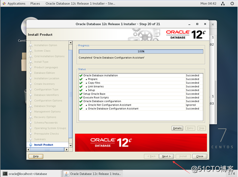This screenshot has width=238, height=177.
Task: Select the Database Identifiers step
Action: tap(46, 95)
